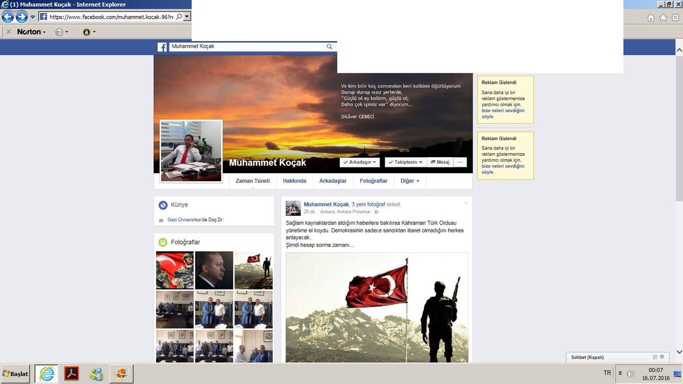Show hidden tray icons arrow
Viewport: 683px width, 384px height.
620,374
